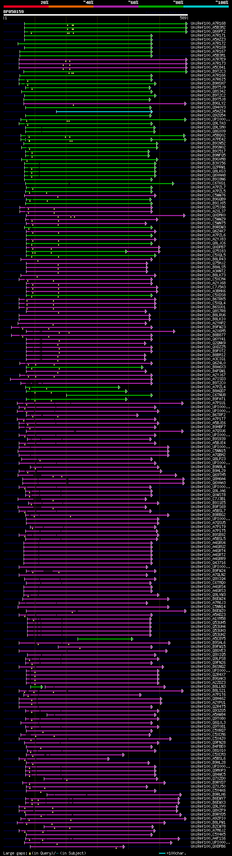This screenshot has width=232, height=856.
Task: Select label UniRef100_B9T2C2
Action: [x=208, y=96]
